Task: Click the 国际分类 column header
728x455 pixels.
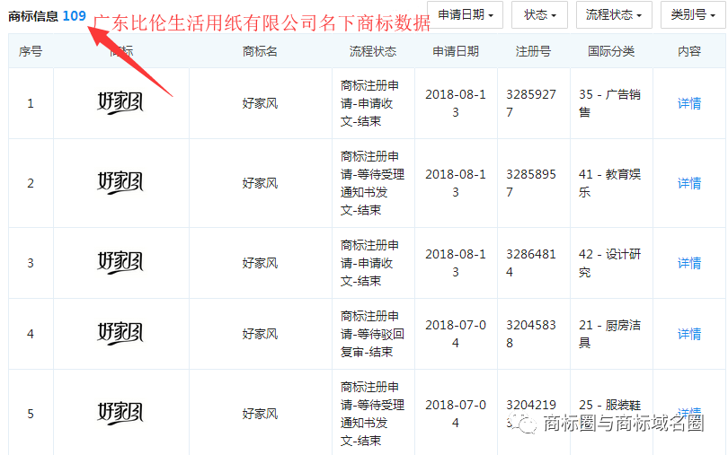Action: tap(611, 51)
